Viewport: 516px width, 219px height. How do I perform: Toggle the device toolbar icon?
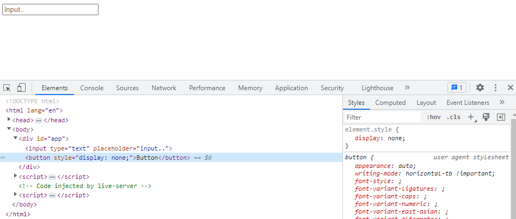coord(21,87)
